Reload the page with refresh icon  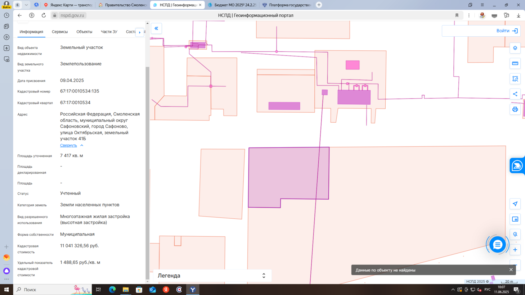(x=44, y=15)
